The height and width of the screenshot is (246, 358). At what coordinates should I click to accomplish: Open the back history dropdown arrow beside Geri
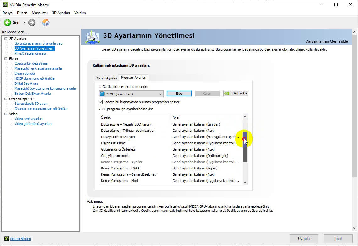click(x=24, y=23)
